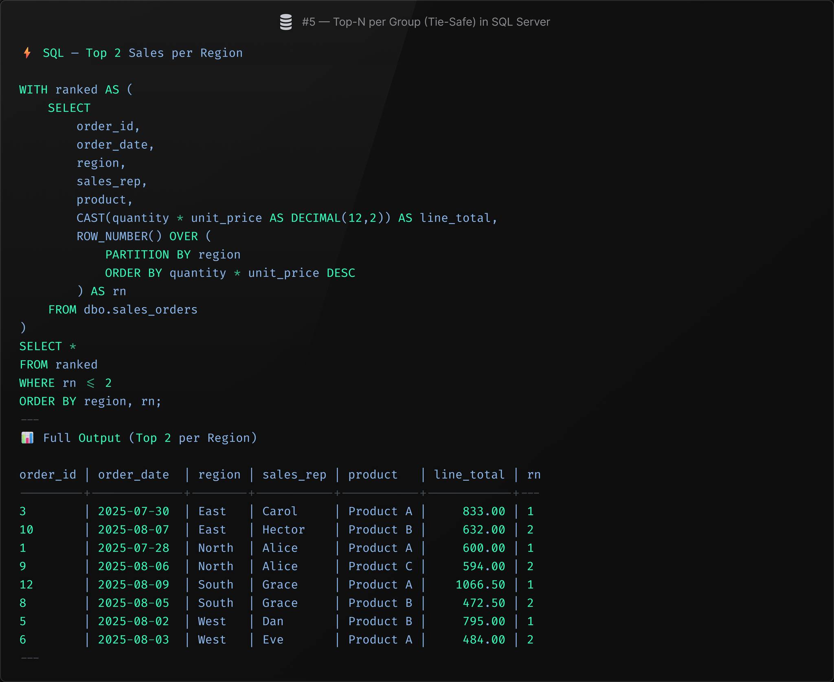Image resolution: width=834 pixels, height=682 pixels.
Task: Click the lightning bolt icon beside the SQL heading
Action: (x=27, y=53)
